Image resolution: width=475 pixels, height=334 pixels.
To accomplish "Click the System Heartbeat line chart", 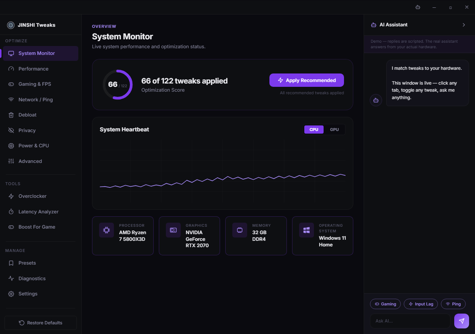I will coord(223,171).
